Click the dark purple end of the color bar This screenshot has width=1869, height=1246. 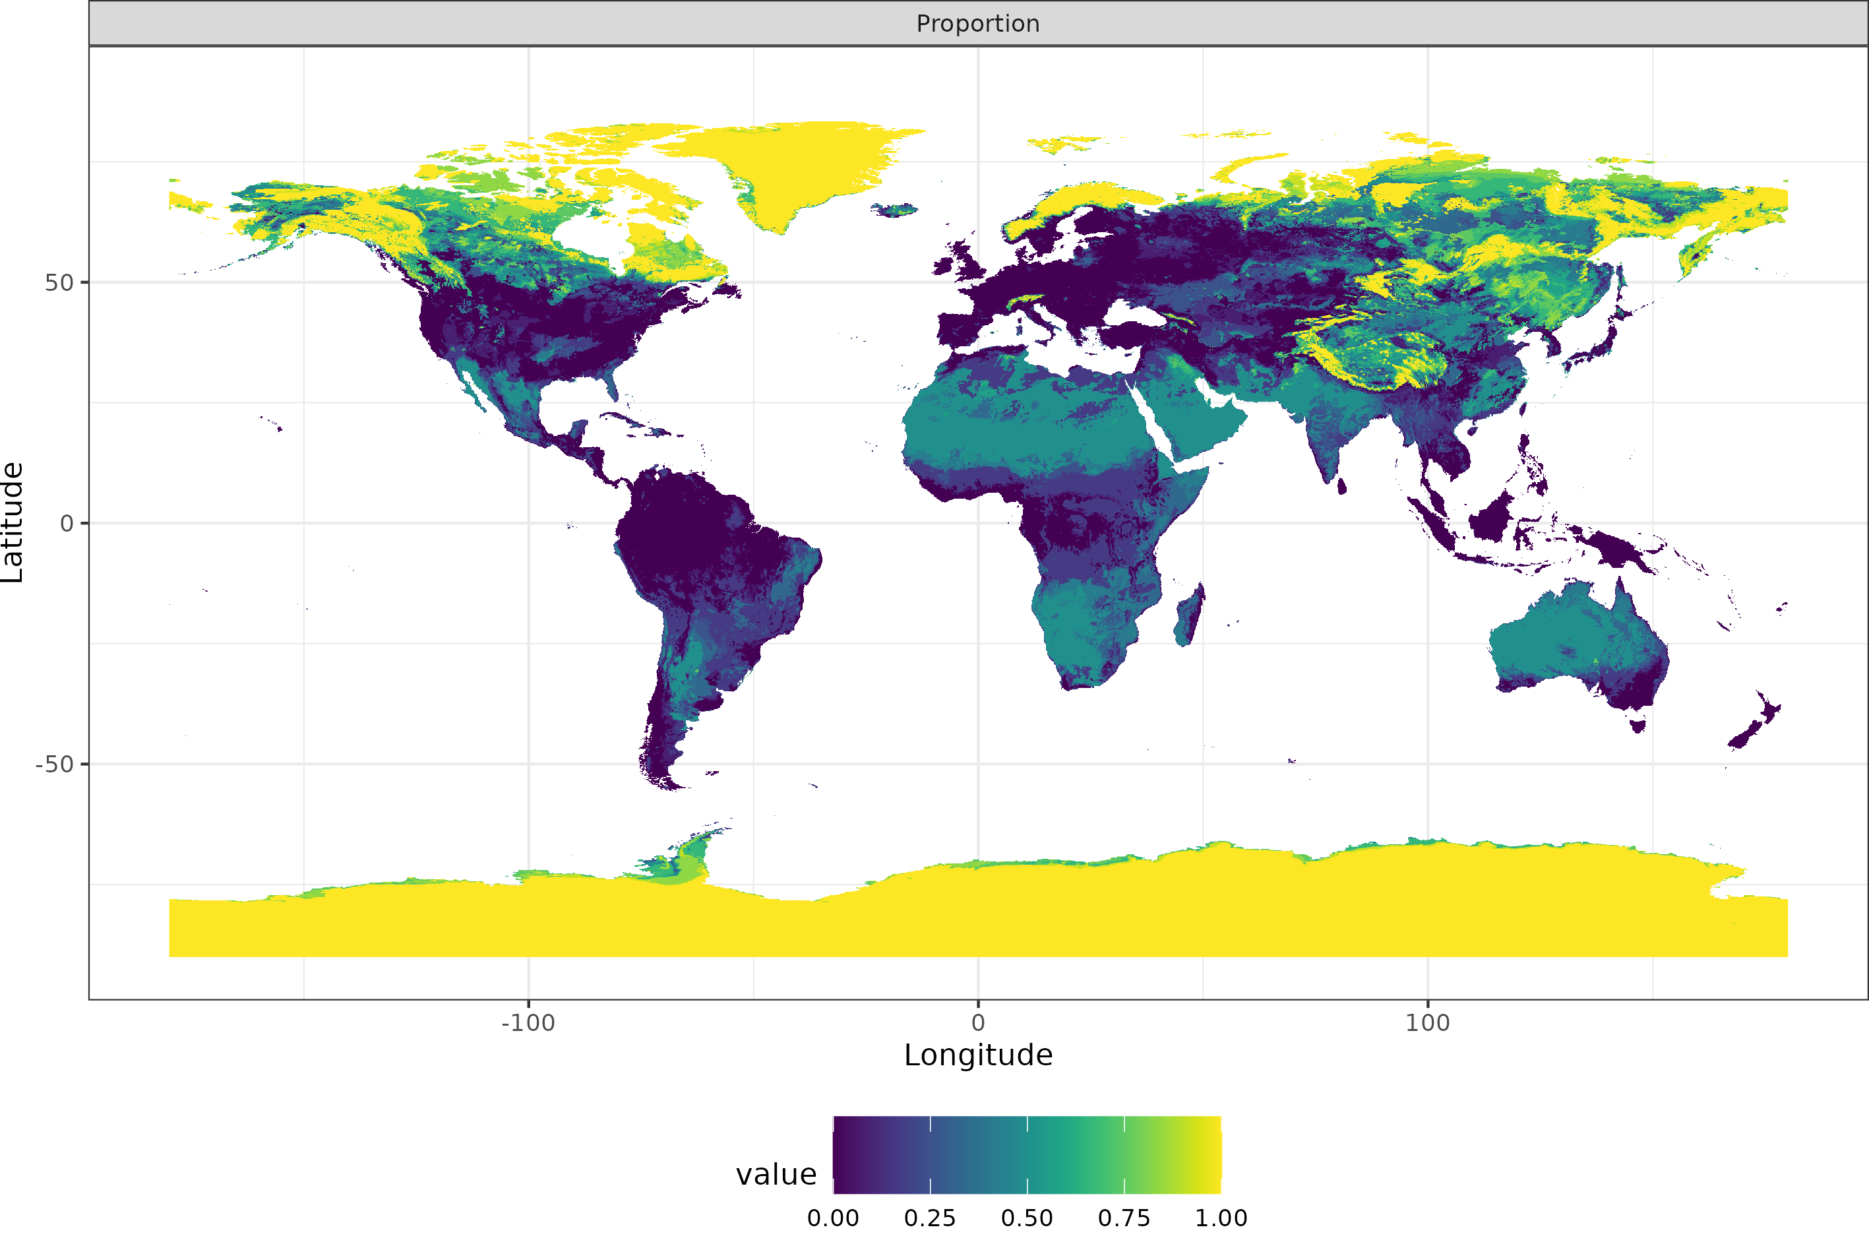click(x=843, y=1154)
